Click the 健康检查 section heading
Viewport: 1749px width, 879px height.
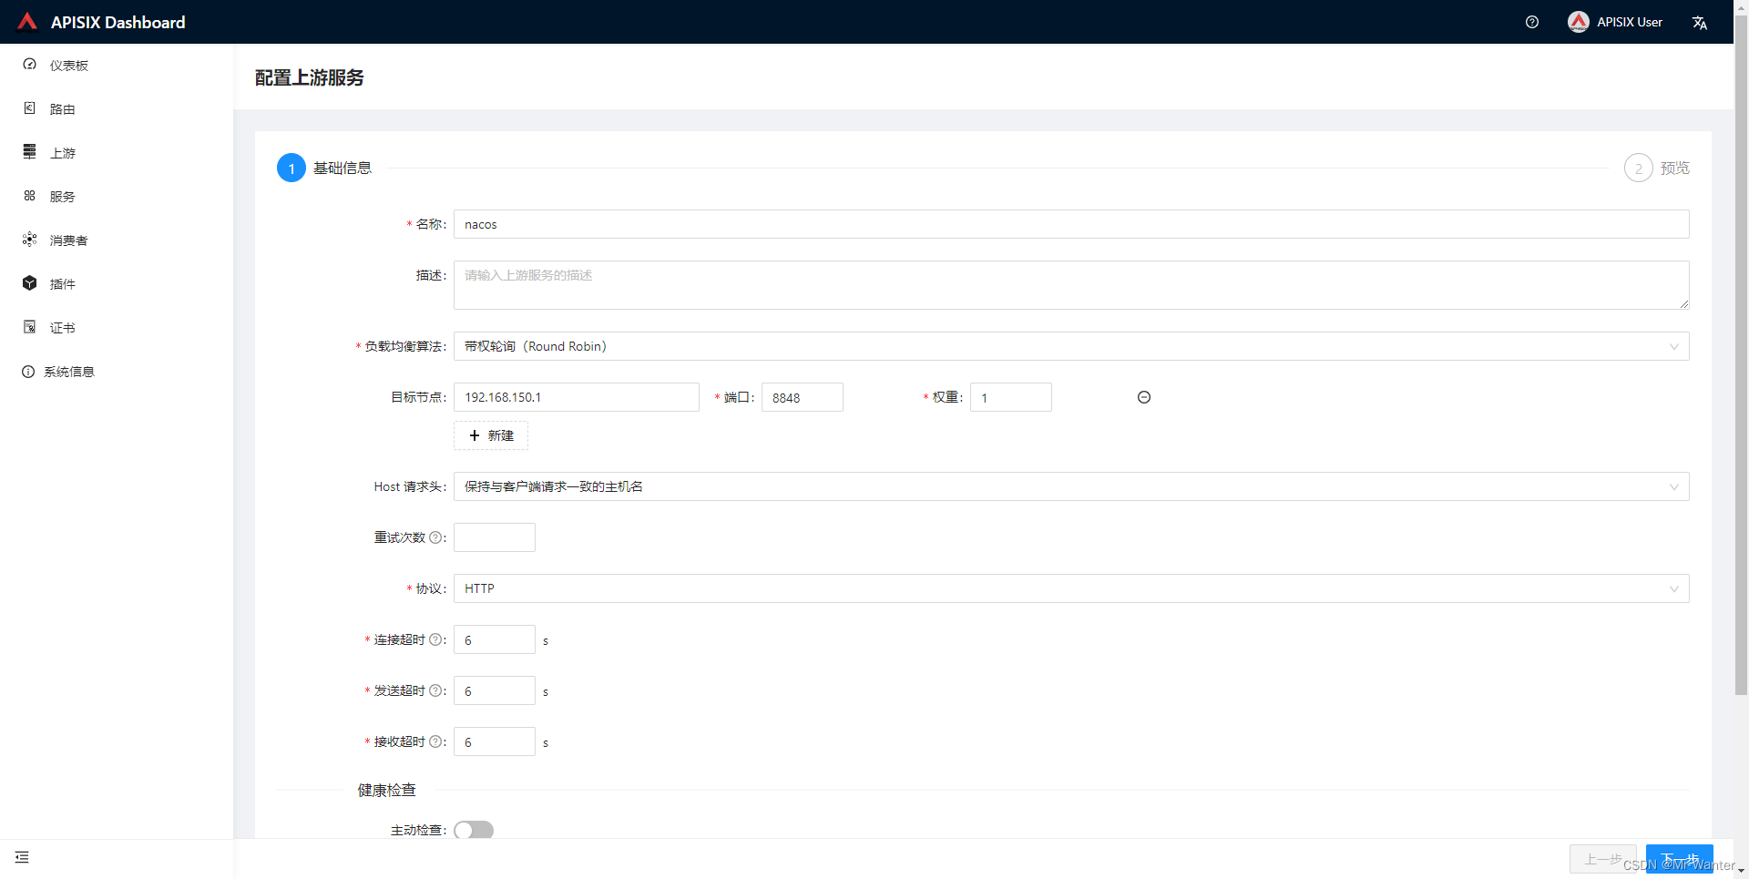(387, 790)
